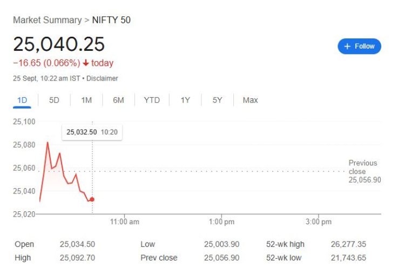Open the Market Summary breadcrumb link
This screenshot has height=274, width=405.
click(x=47, y=20)
